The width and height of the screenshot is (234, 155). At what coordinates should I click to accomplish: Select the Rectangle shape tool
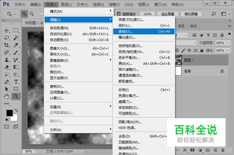pyautogui.click(x=16, y=89)
